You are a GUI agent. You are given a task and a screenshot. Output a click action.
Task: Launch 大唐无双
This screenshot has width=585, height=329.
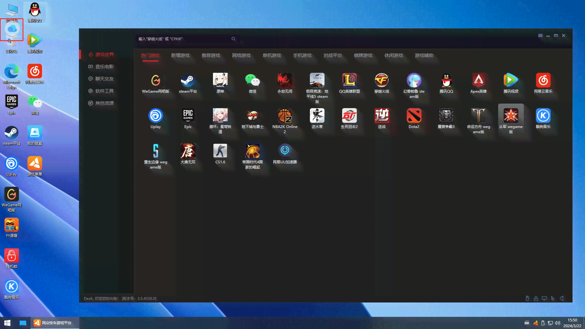(x=188, y=154)
